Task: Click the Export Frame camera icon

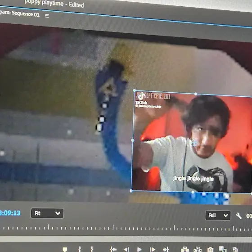Action: click(x=210, y=250)
